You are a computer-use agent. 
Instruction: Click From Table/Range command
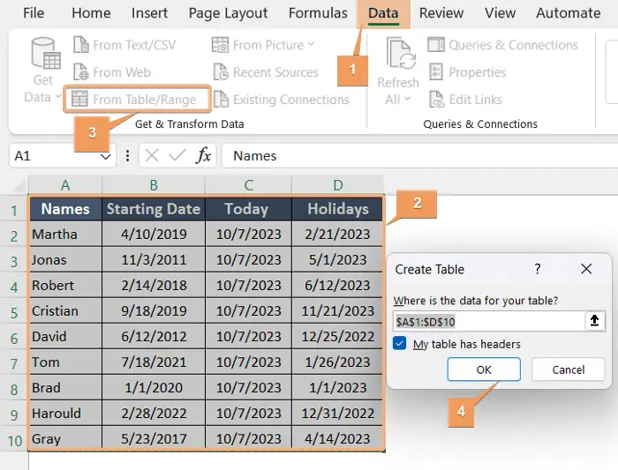click(x=143, y=100)
